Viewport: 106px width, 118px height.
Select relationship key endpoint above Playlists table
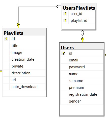pos(18,25)
